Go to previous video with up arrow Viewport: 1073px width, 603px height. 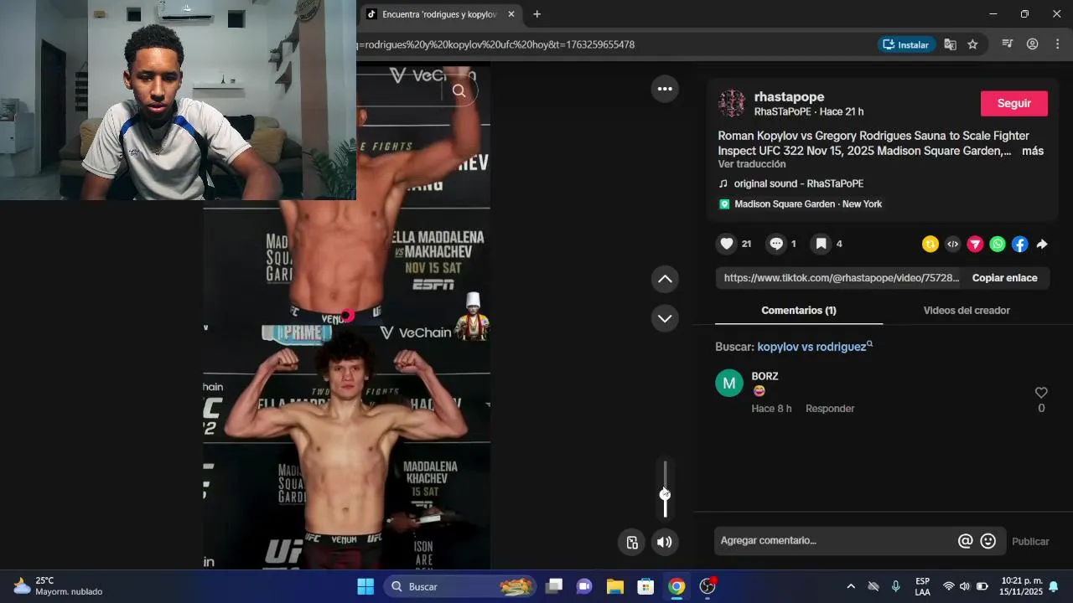pos(665,279)
